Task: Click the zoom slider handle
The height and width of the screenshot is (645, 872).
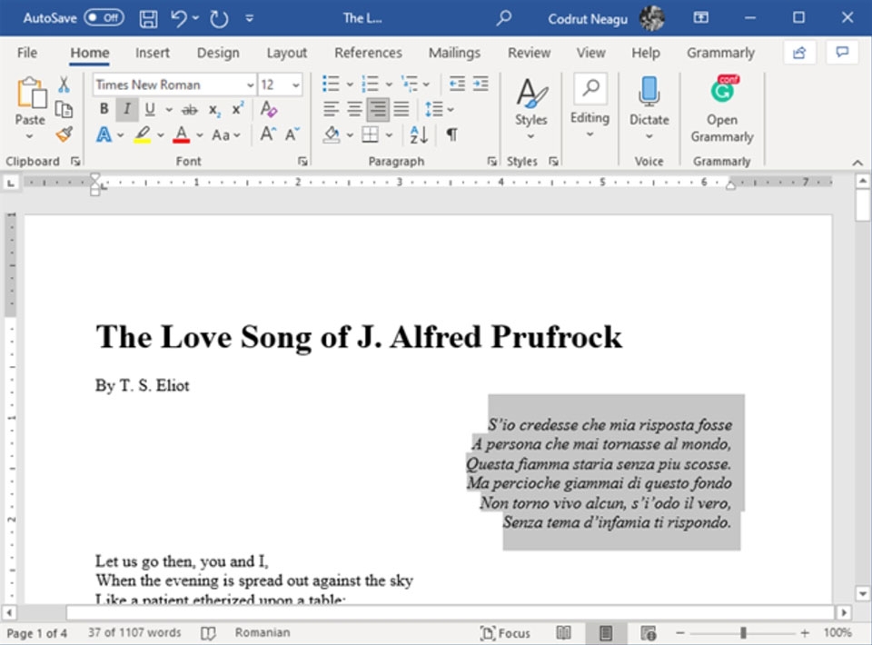Action: [x=743, y=633]
